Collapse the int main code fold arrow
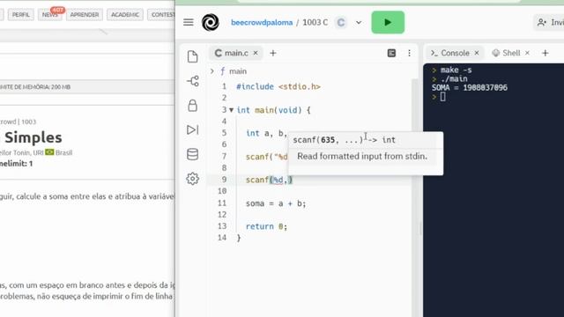The width and height of the screenshot is (564, 317). [231, 110]
